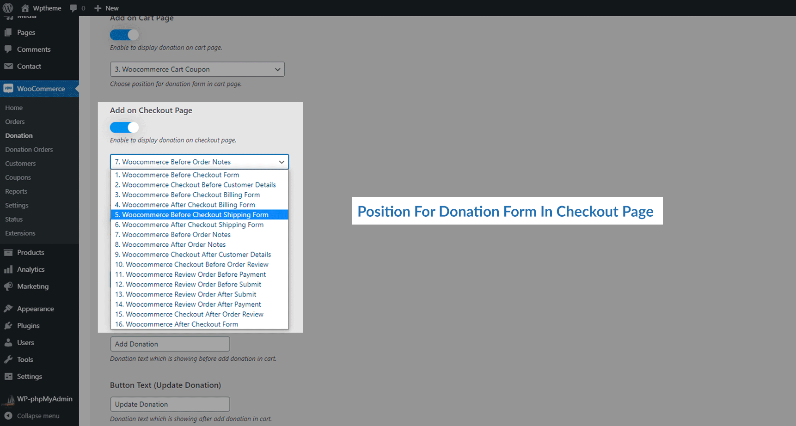Open the Customers submenu item

[20, 163]
